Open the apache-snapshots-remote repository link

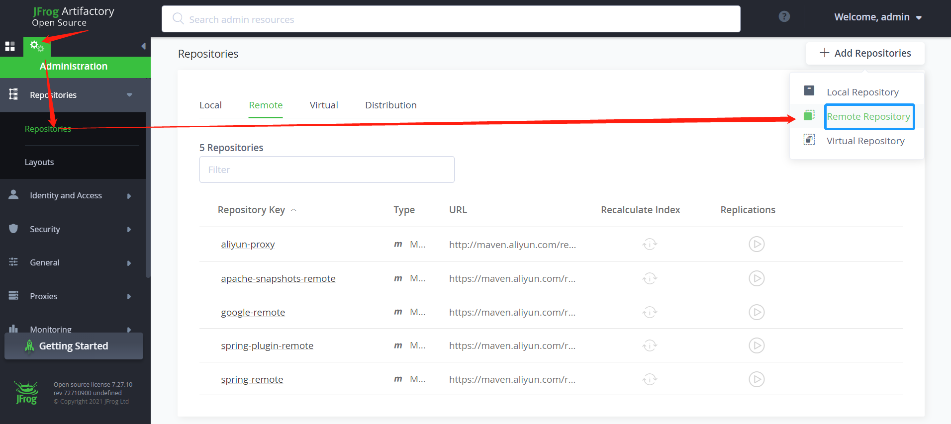[278, 278]
